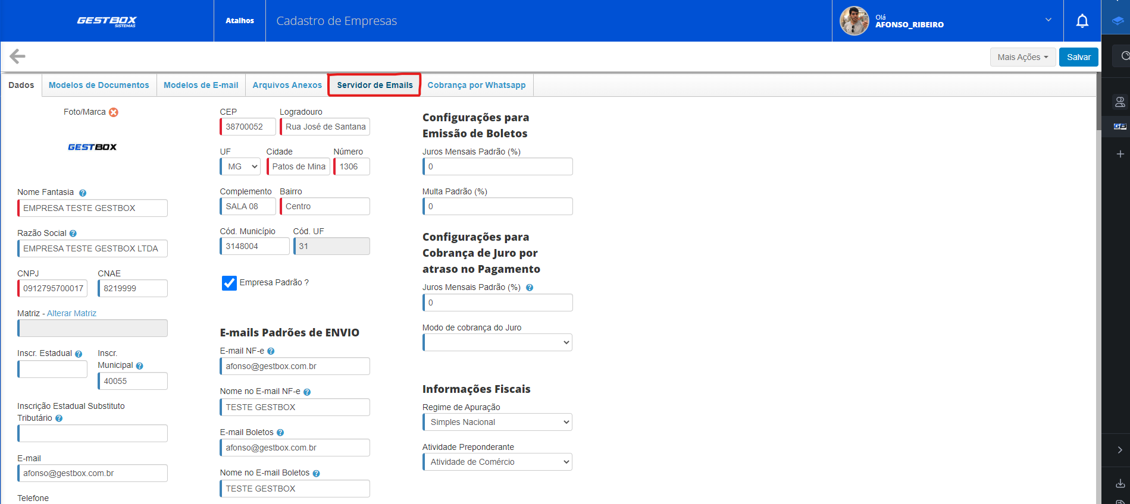Remove the Foto/Marca logo image
This screenshot has height=504, width=1130.
[114, 112]
